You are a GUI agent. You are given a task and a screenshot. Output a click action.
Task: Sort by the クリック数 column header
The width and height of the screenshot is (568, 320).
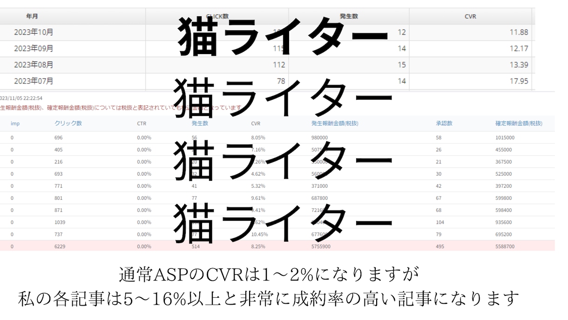(x=68, y=123)
